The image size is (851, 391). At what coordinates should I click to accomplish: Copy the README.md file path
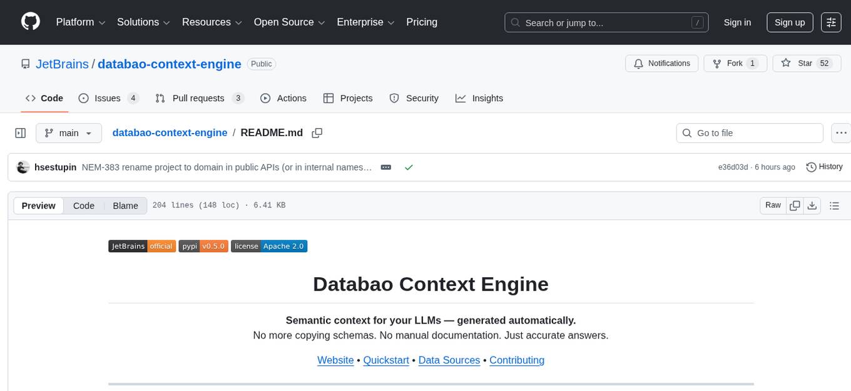[317, 132]
